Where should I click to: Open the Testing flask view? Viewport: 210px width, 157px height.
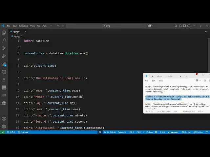point(4,80)
